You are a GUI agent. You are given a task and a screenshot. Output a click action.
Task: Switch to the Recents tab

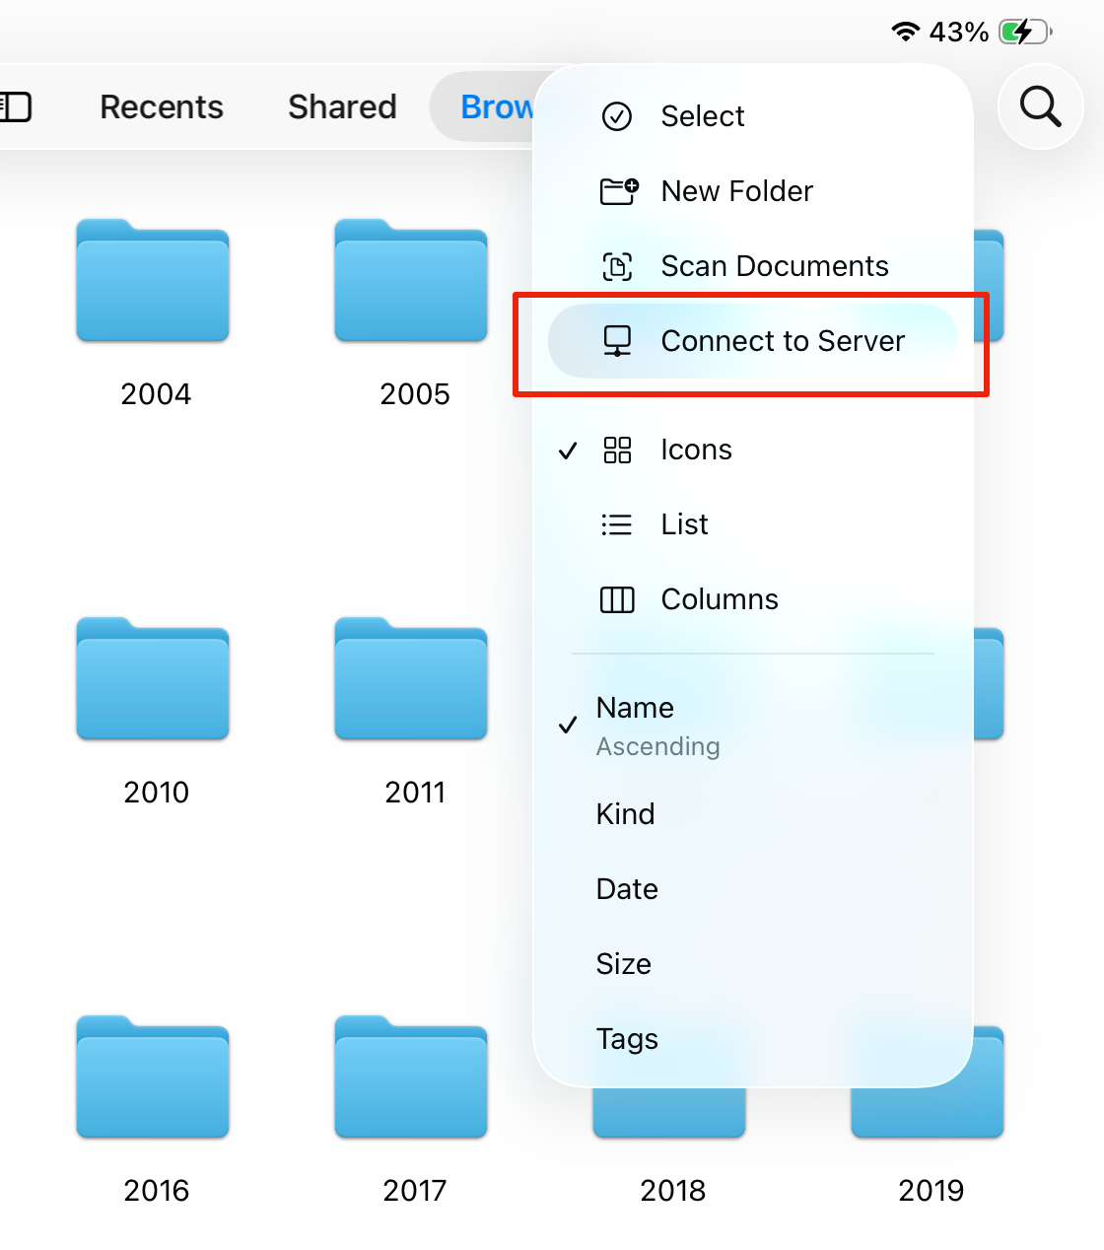pos(162,106)
